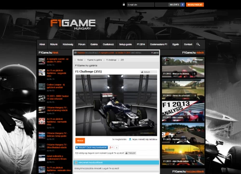Screen dimensions: 241x174
Task: Focus the password input field
Action: click(161, 5)
